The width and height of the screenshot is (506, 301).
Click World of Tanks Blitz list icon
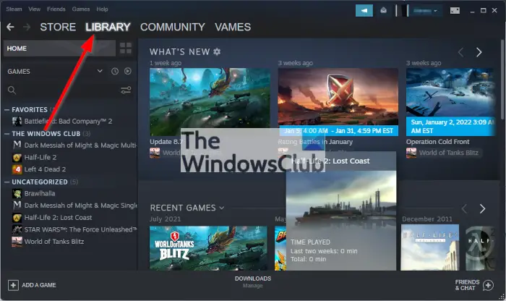(x=17, y=242)
